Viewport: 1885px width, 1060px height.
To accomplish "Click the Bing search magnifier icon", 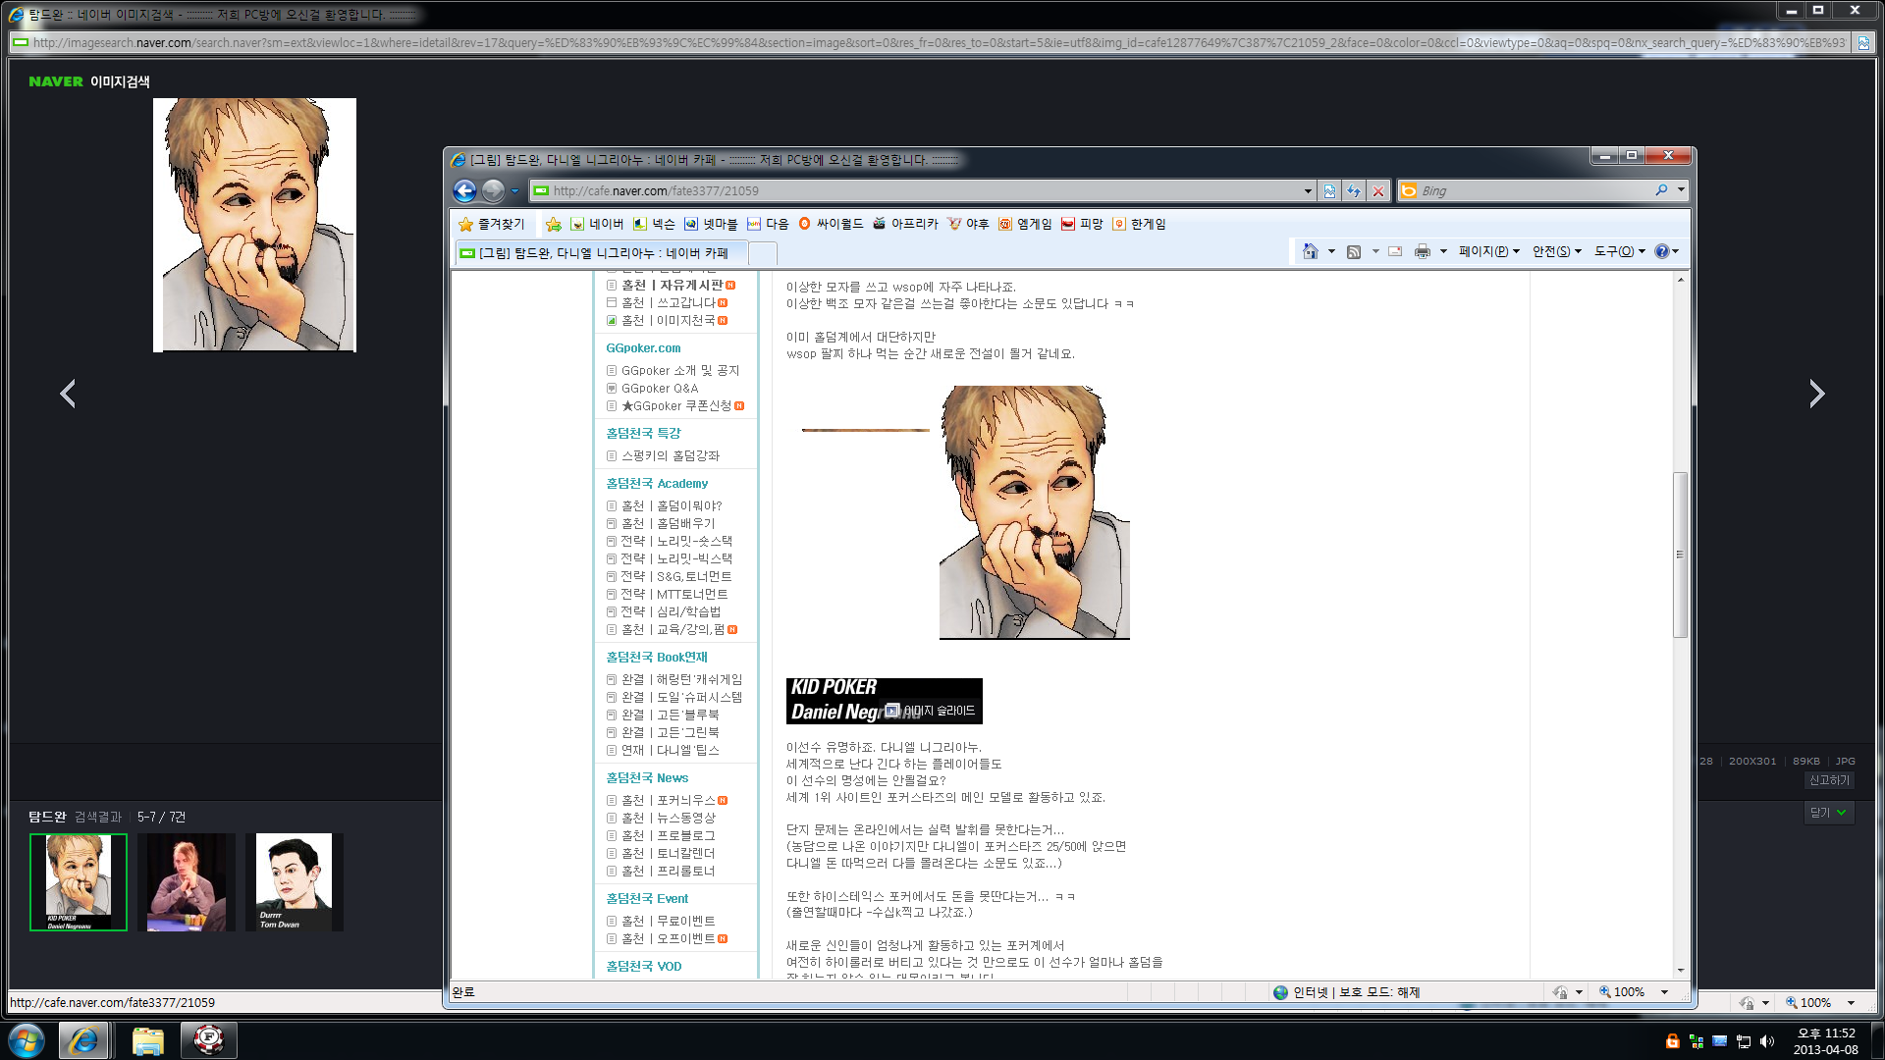I will pos(1661,190).
